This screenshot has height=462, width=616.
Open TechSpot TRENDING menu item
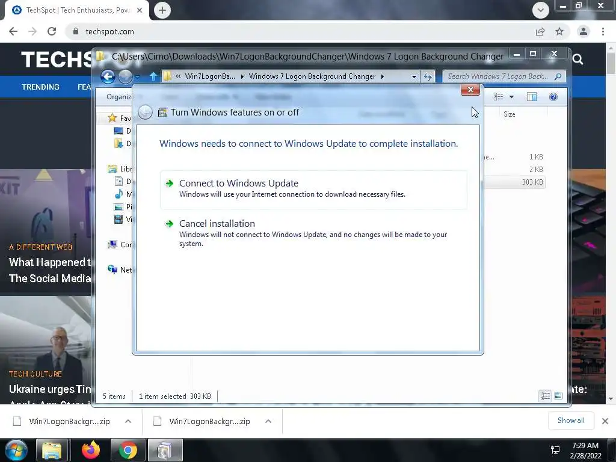coord(40,87)
